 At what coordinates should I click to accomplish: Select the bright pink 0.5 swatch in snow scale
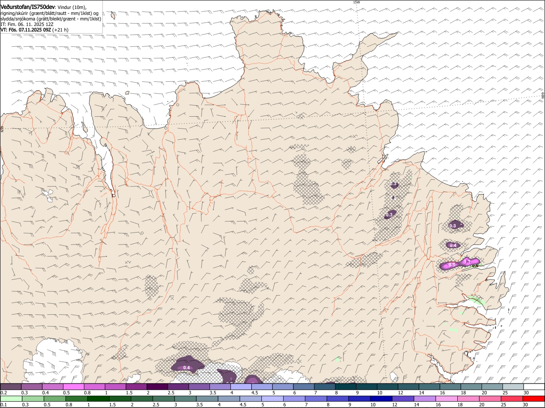click(x=74, y=387)
